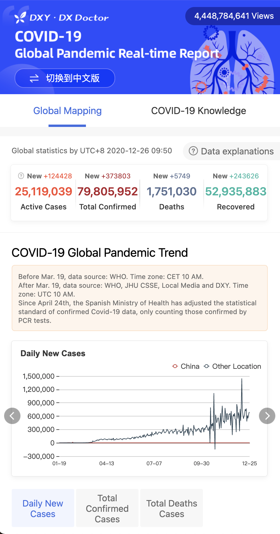Click the Deaths count 1,751,030
280x534 pixels.
click(172, 192)
